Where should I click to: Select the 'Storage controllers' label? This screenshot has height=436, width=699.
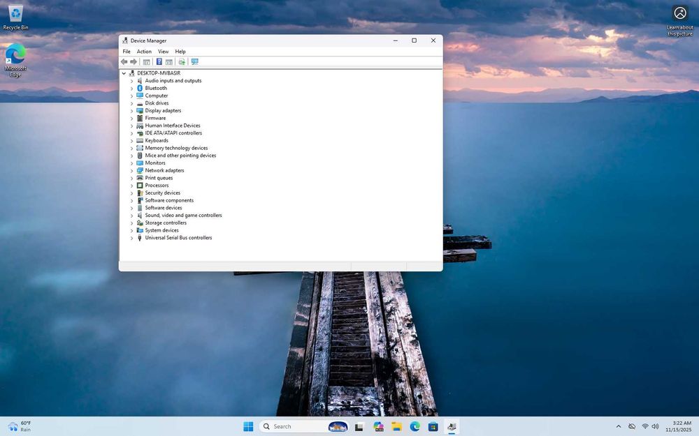(x=166, y=223)
